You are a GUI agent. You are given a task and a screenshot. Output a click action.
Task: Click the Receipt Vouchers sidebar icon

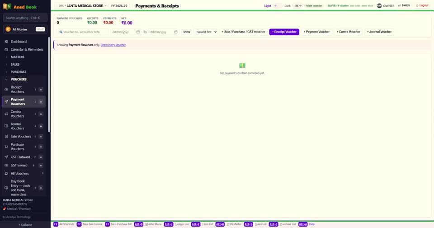coord(6,90)
